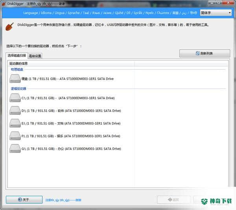Open the registration link 注册th_sjy
This screenshot has height=210, width=236.
[x=63, y=200]
